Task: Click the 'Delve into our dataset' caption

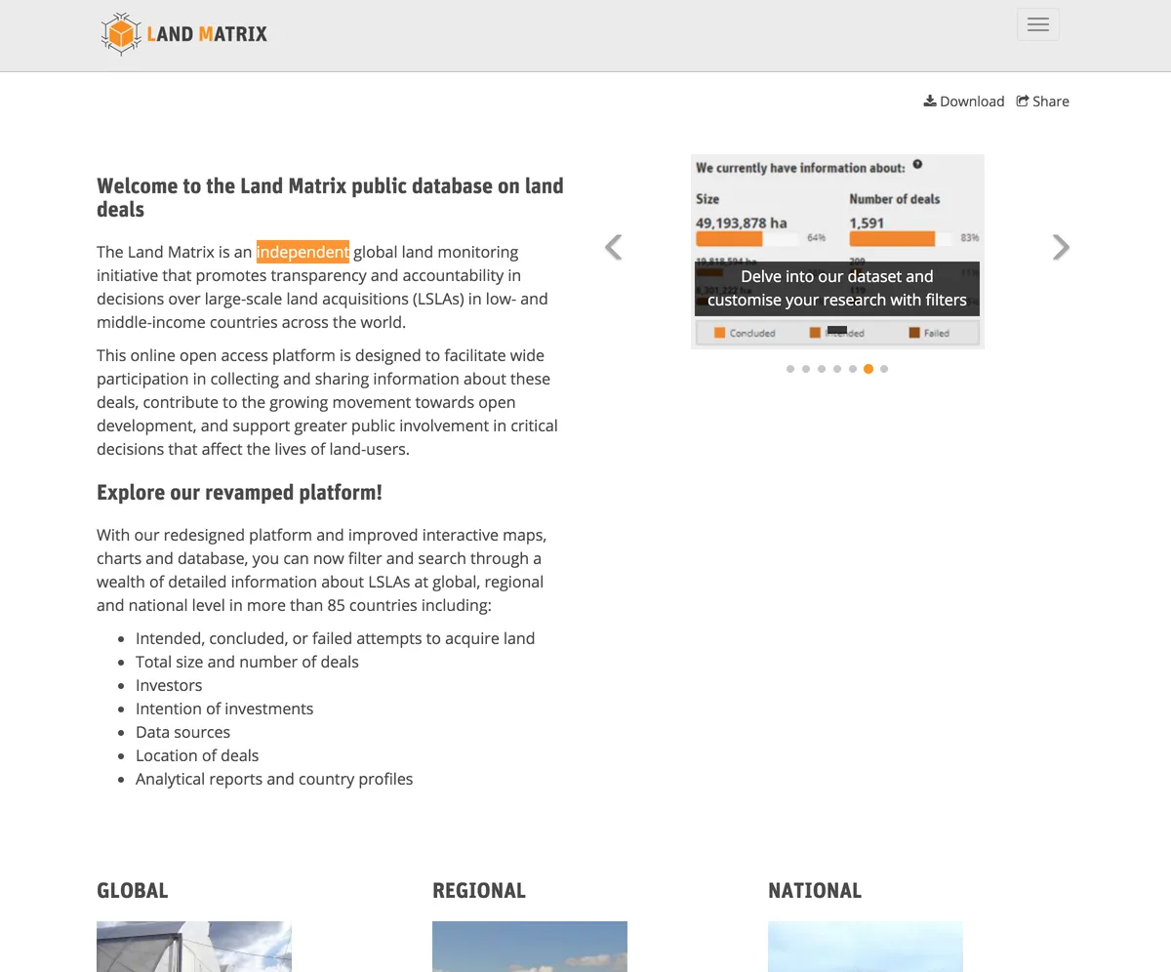Action: pyautogui.click(x=837, y=288)
